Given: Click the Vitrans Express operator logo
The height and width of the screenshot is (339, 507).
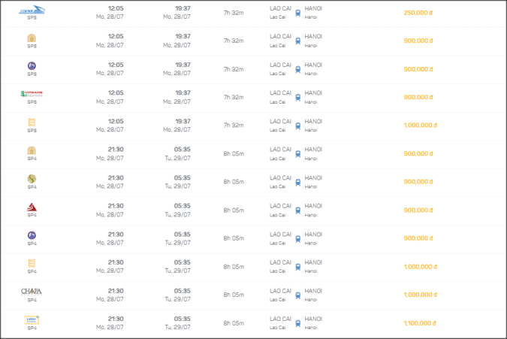Looking at the screenshot, I should click(x=32, y=94).
